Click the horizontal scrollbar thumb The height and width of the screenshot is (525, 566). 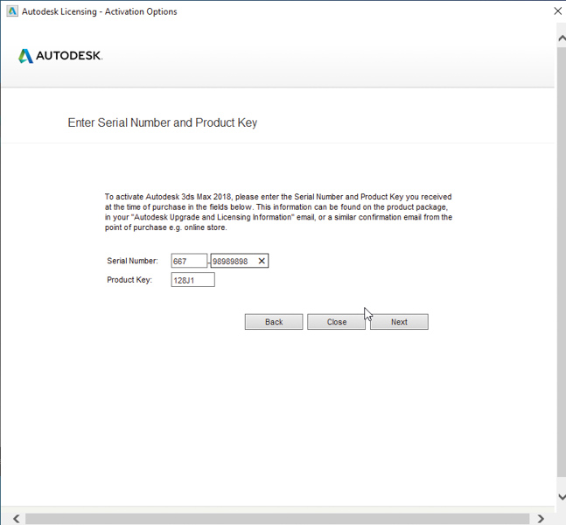pos(277,519)
